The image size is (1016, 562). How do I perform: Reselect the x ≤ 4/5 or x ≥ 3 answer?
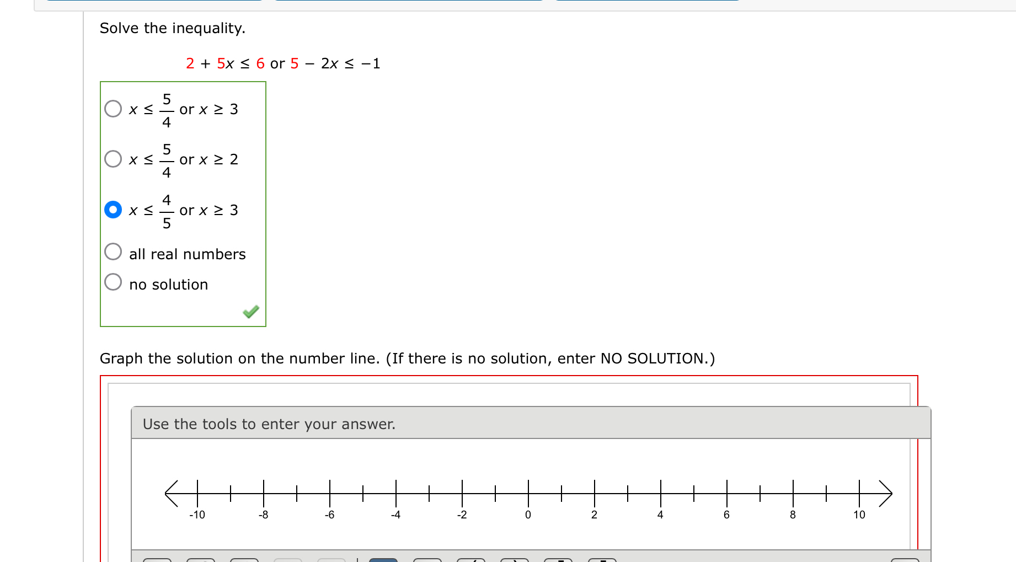coord(113,210)
